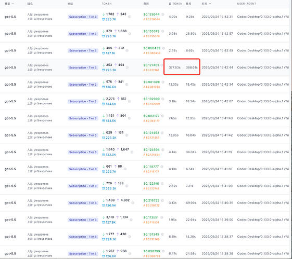Open token info icon beside 466 / 319
The image size is (292, 259).
tap(127, 50)
